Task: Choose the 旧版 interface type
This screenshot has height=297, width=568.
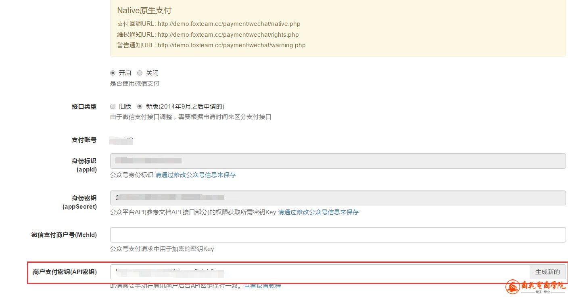Action: click(x=113, y=107)
